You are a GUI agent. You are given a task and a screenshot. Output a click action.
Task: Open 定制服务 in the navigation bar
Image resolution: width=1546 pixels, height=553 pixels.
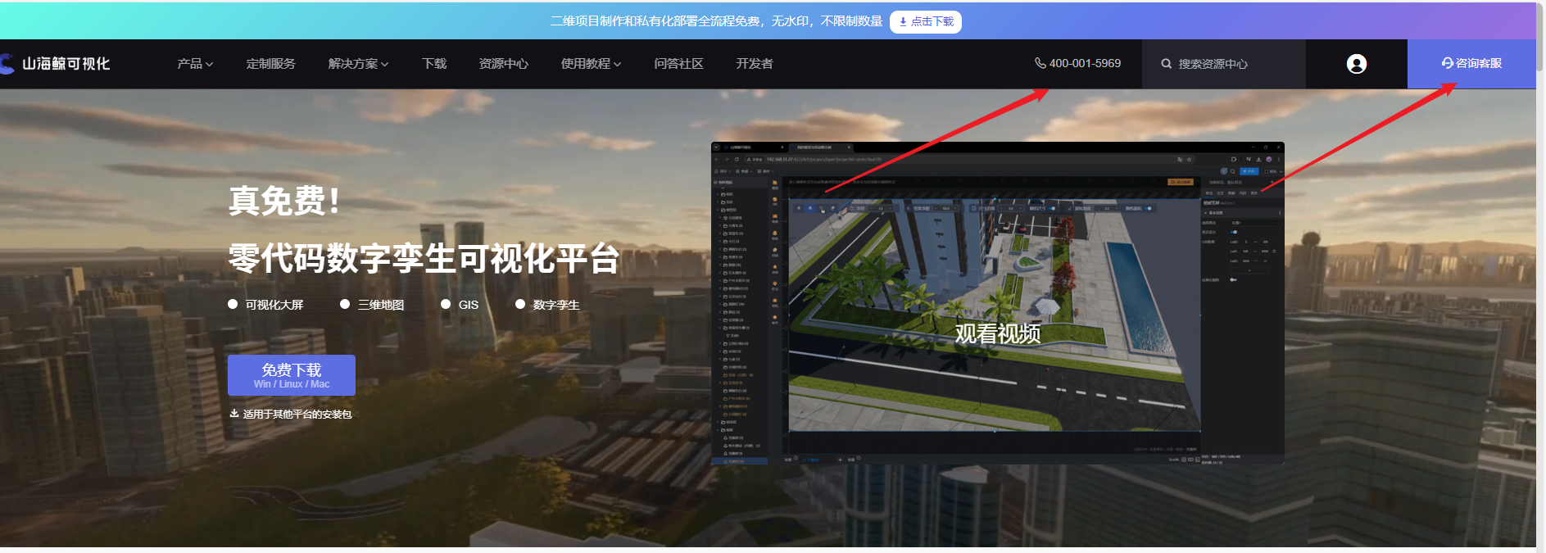270,64
